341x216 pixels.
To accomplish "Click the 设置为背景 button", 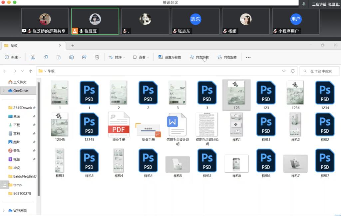I will (170, 57).
